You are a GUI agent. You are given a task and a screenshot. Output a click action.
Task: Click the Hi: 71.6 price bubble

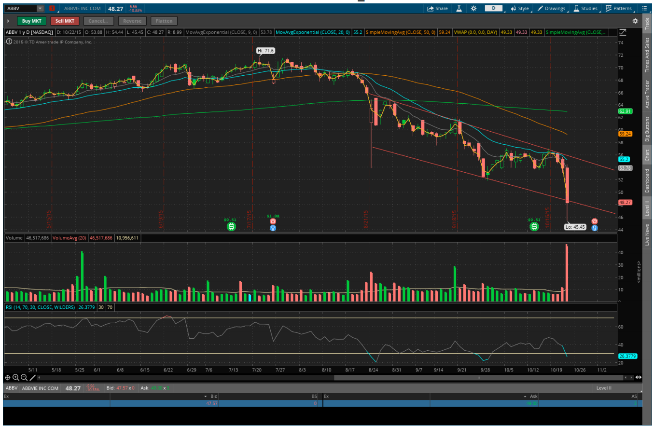pos(265,50)
